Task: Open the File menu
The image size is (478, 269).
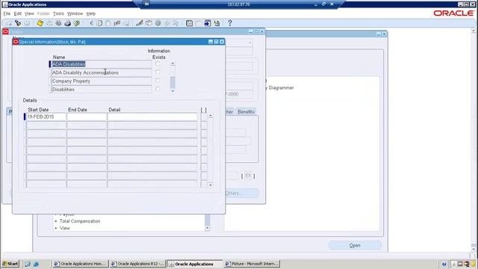Action: 7,13
